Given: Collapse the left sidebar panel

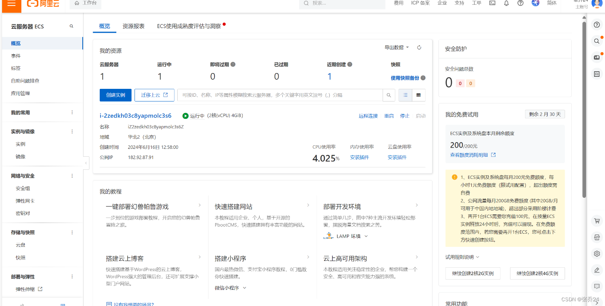Looking at the screenshot, I should point(86,163).
